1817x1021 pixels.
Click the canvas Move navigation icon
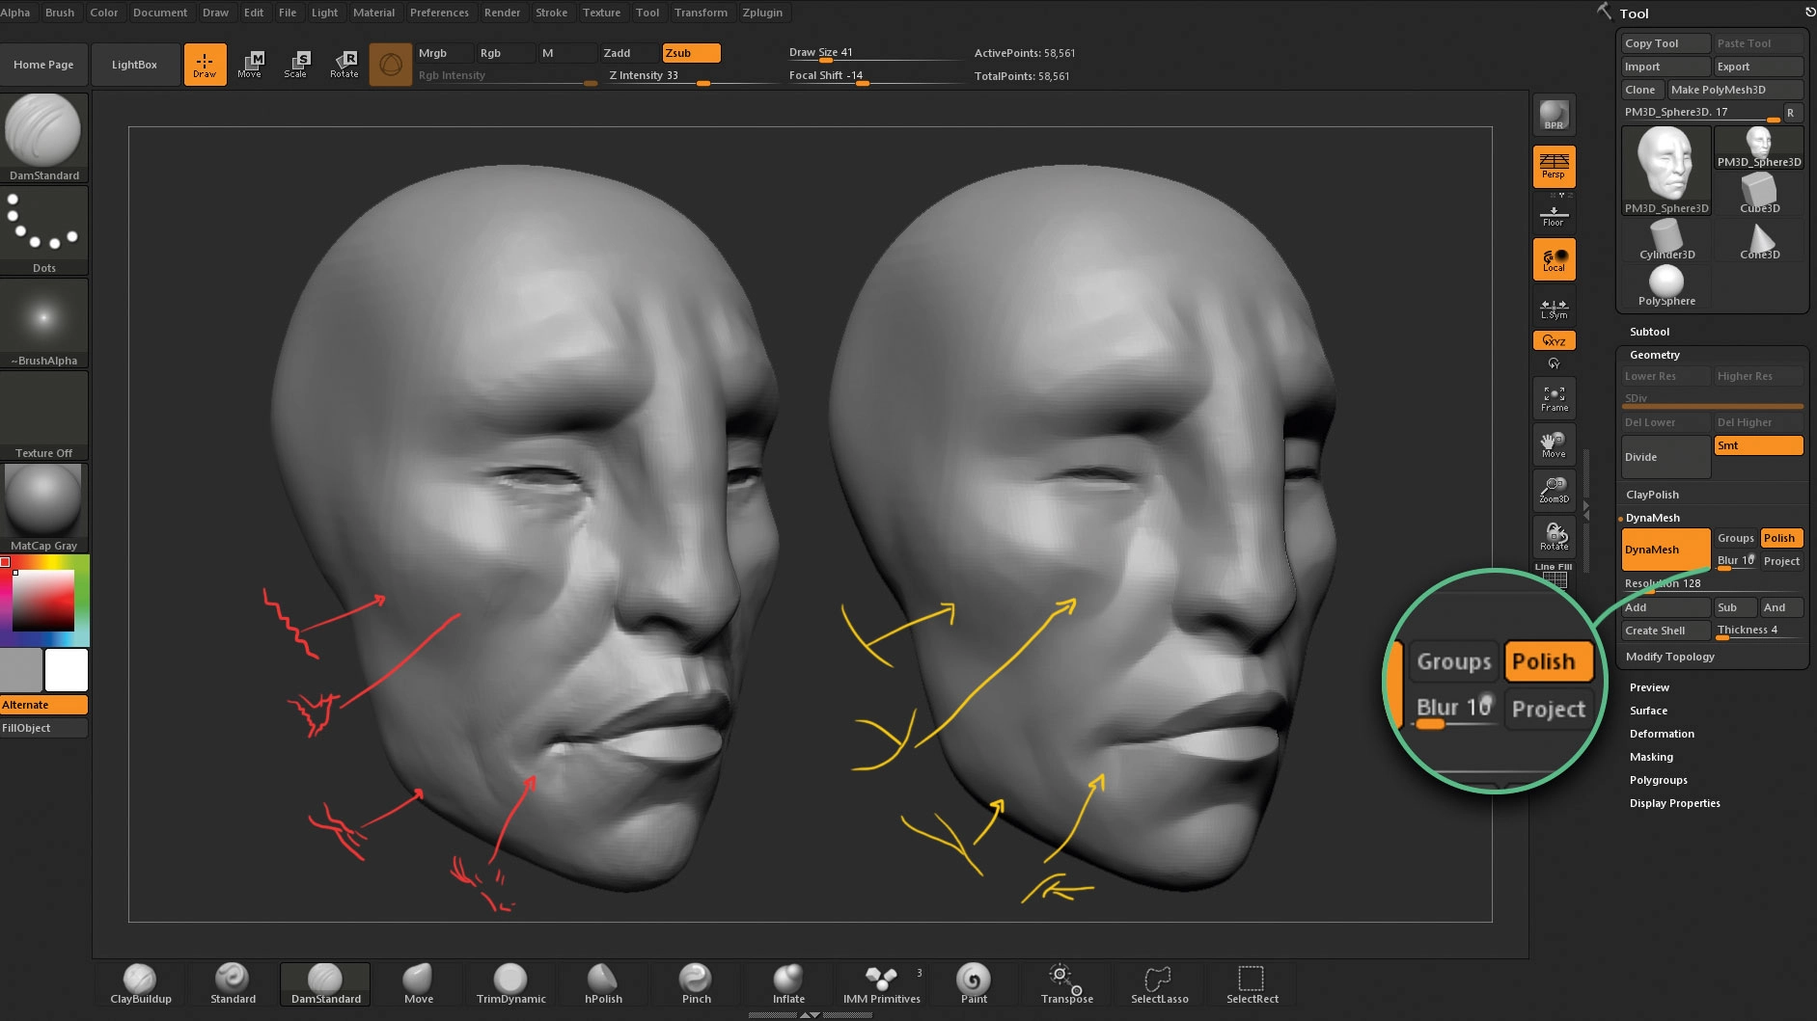(x=1554, y=444)
